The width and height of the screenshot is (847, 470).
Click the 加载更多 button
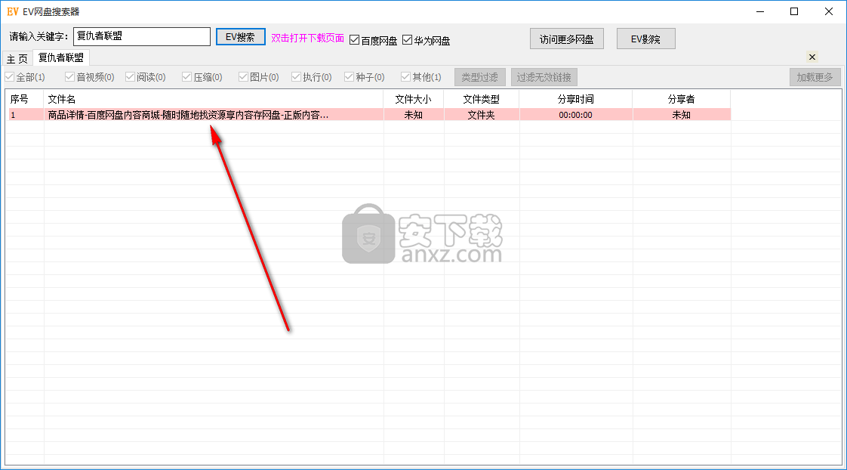815,77
